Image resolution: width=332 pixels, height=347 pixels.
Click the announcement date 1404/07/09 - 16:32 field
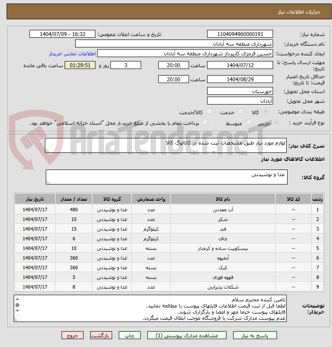click(62, 34)
